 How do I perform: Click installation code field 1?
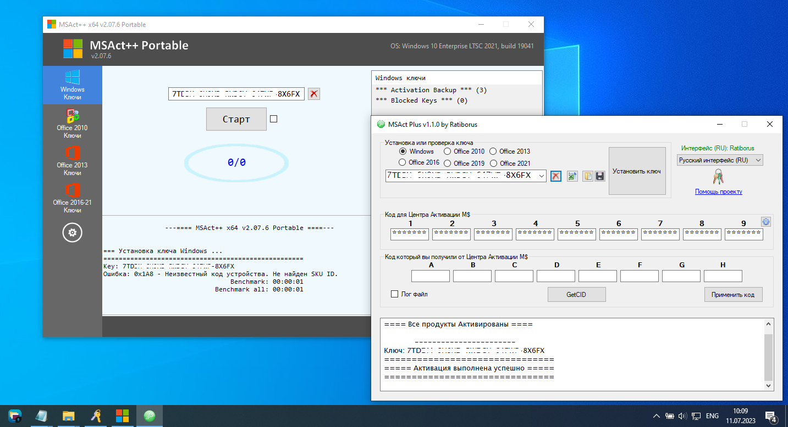[410, 234]
